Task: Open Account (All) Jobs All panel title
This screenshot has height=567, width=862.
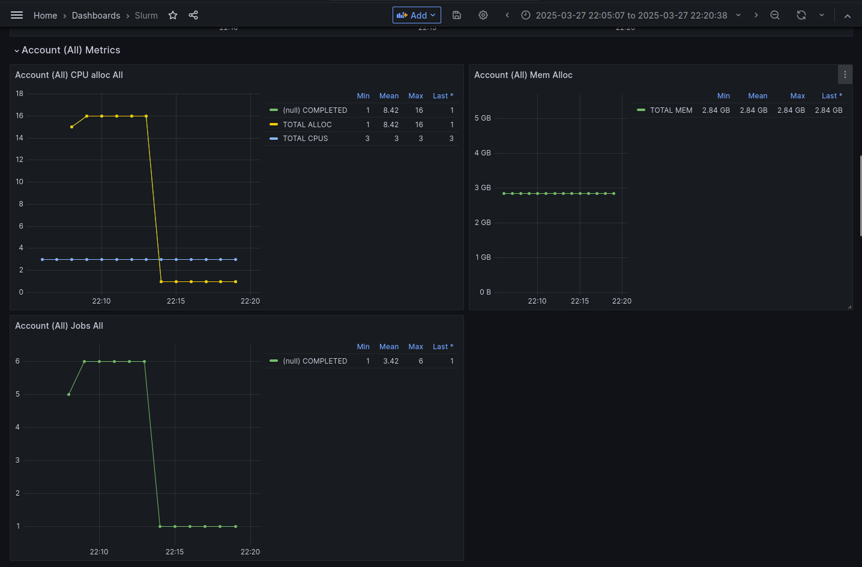Action: tap(59, 326)
